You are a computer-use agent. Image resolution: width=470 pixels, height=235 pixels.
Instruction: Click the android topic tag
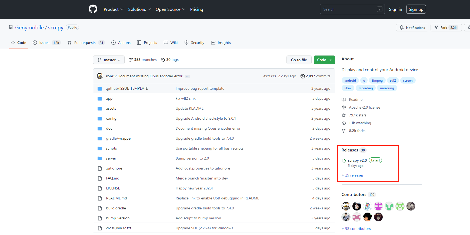(350, 81)
